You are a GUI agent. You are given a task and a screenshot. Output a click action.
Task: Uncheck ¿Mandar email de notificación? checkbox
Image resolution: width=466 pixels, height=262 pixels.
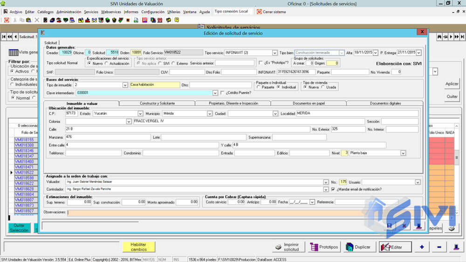tap(333, 189)
